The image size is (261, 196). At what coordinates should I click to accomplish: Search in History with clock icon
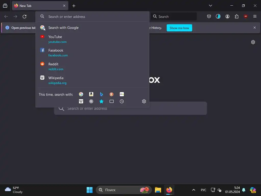(122, 101)
